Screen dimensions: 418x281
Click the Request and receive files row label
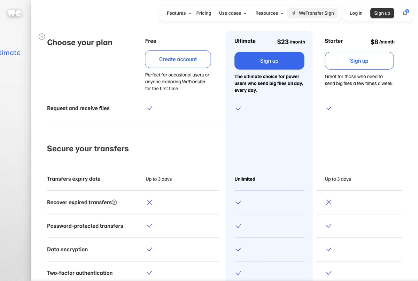point(78,108)
